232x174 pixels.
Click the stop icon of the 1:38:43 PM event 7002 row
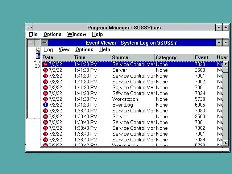[45, 128]
